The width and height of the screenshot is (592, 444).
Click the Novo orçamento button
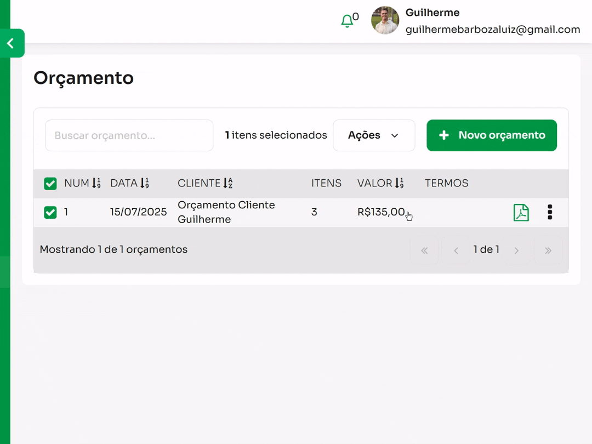(x=492, y=135)
